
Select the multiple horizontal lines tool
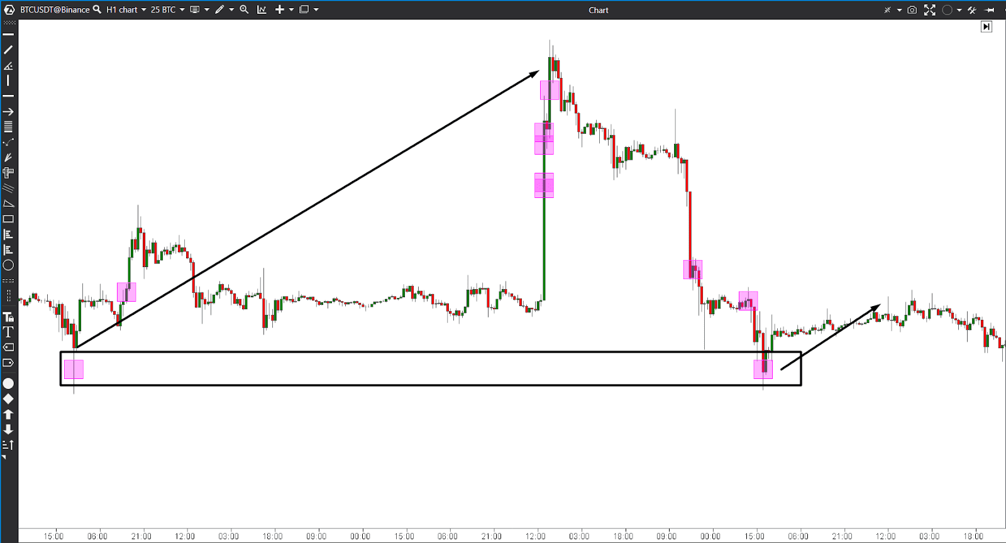(x=8, y=127)
